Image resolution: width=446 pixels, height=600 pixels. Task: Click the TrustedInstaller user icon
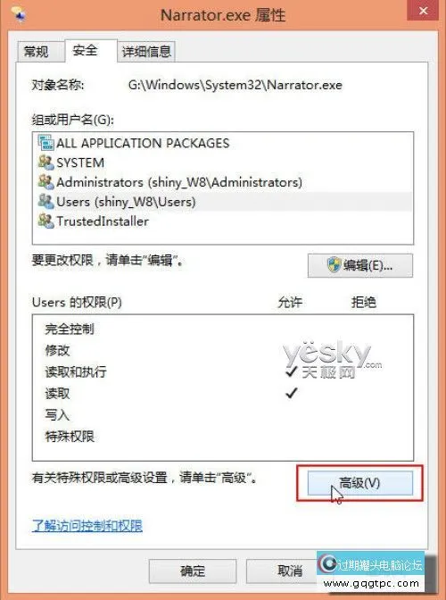(45, 221)
